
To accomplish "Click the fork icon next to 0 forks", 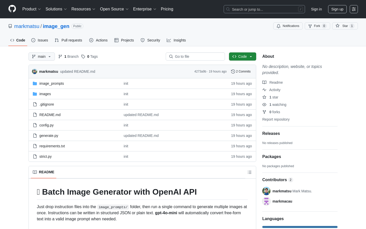I will coord(264,112).
